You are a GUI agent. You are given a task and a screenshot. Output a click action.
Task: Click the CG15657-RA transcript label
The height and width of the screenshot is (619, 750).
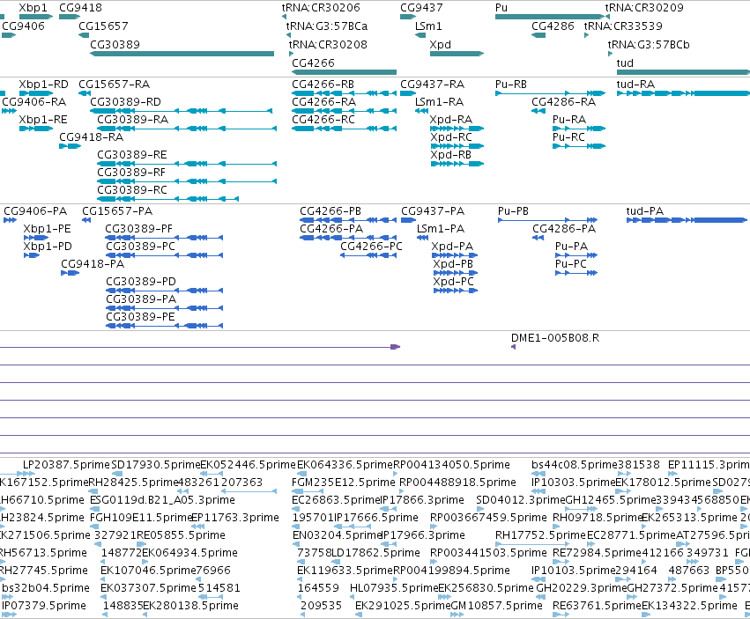115,85
